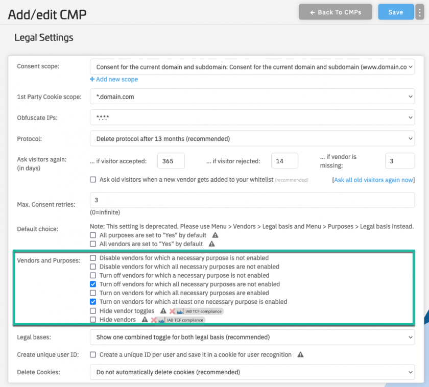Check Disable vendors for which a necessary purpose is not enabled
The width and height of the screenshot is (429, 387).
click(93, 258)
